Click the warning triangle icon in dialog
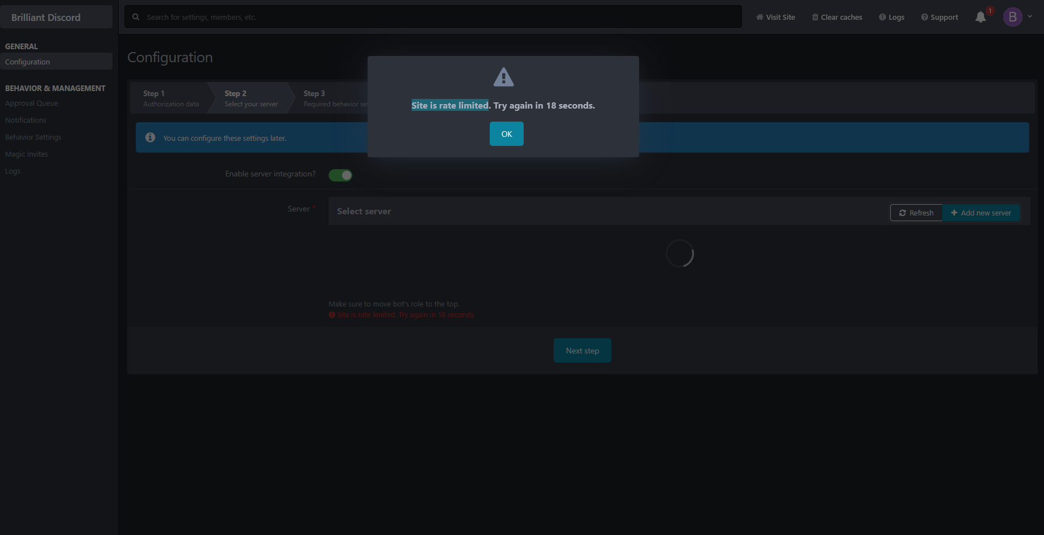The width and height of the screenshot is (1044, 535). pos(503,77)
